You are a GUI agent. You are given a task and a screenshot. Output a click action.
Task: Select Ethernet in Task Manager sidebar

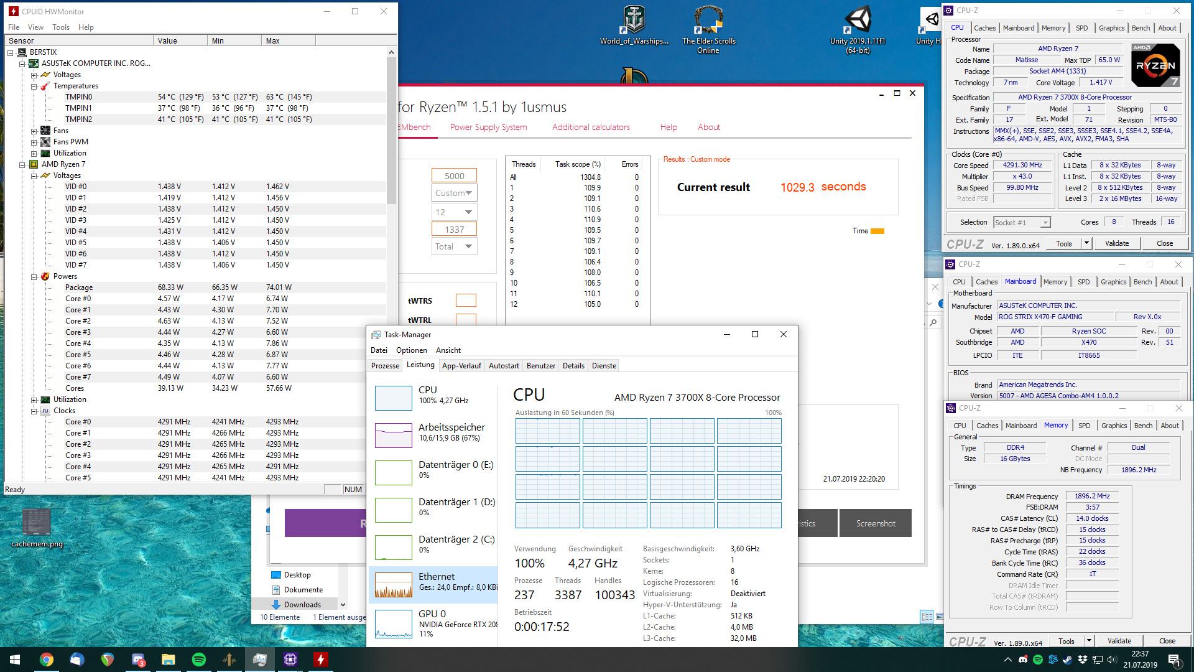coord(433,584)
